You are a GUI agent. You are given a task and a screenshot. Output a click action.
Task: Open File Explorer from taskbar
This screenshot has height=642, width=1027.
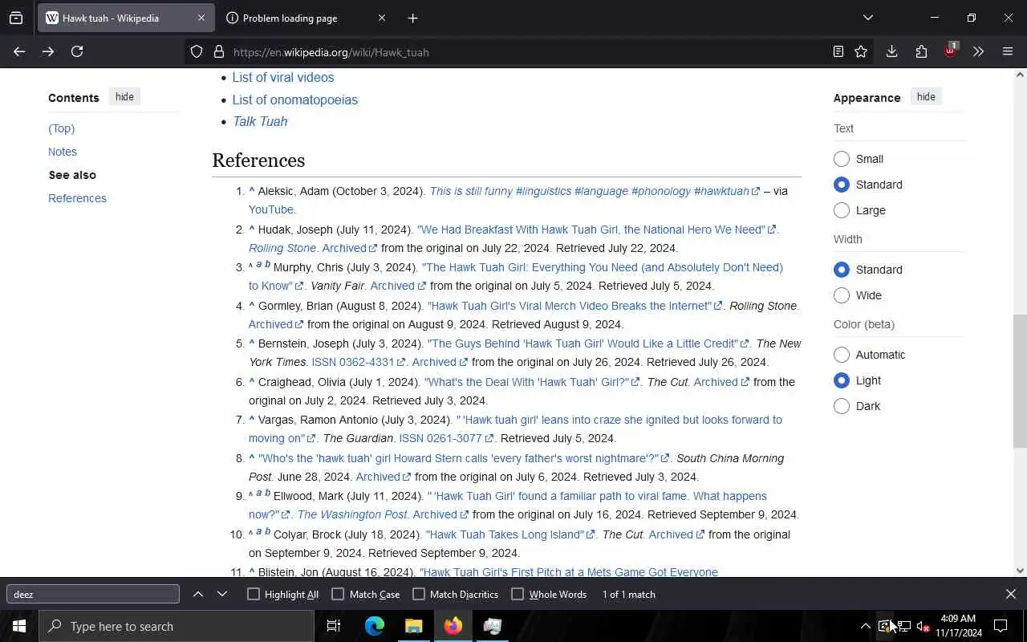[x=413, y=626]
